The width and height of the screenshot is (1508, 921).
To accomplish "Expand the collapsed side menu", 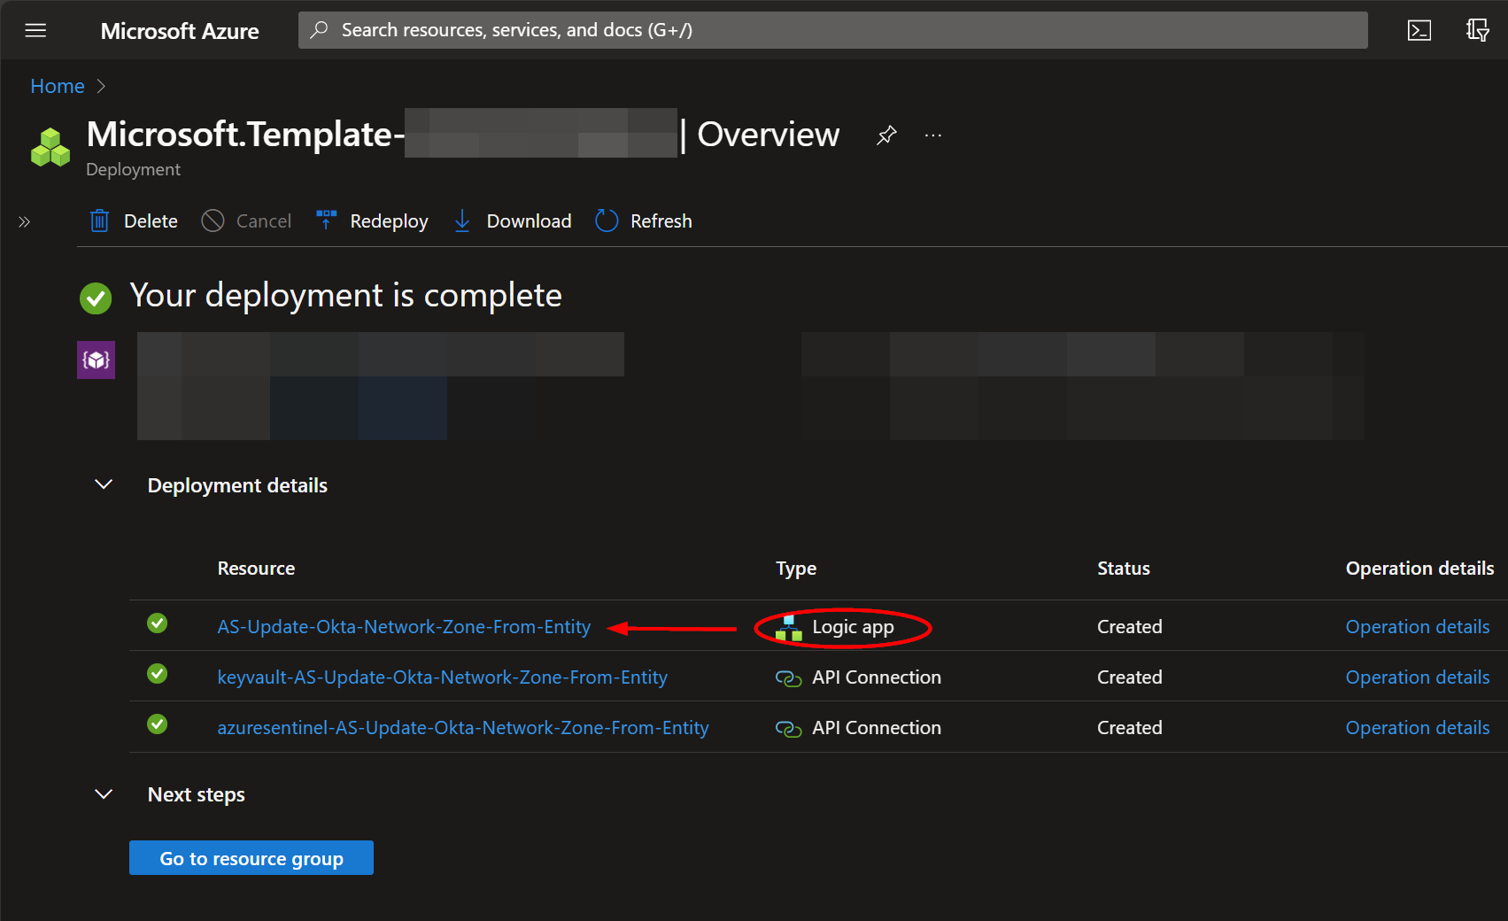I will tap(24, 221).
